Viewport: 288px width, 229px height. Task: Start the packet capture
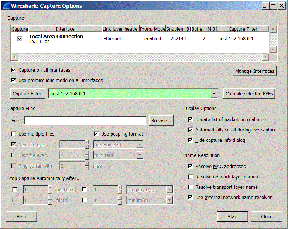coord(233,216)
